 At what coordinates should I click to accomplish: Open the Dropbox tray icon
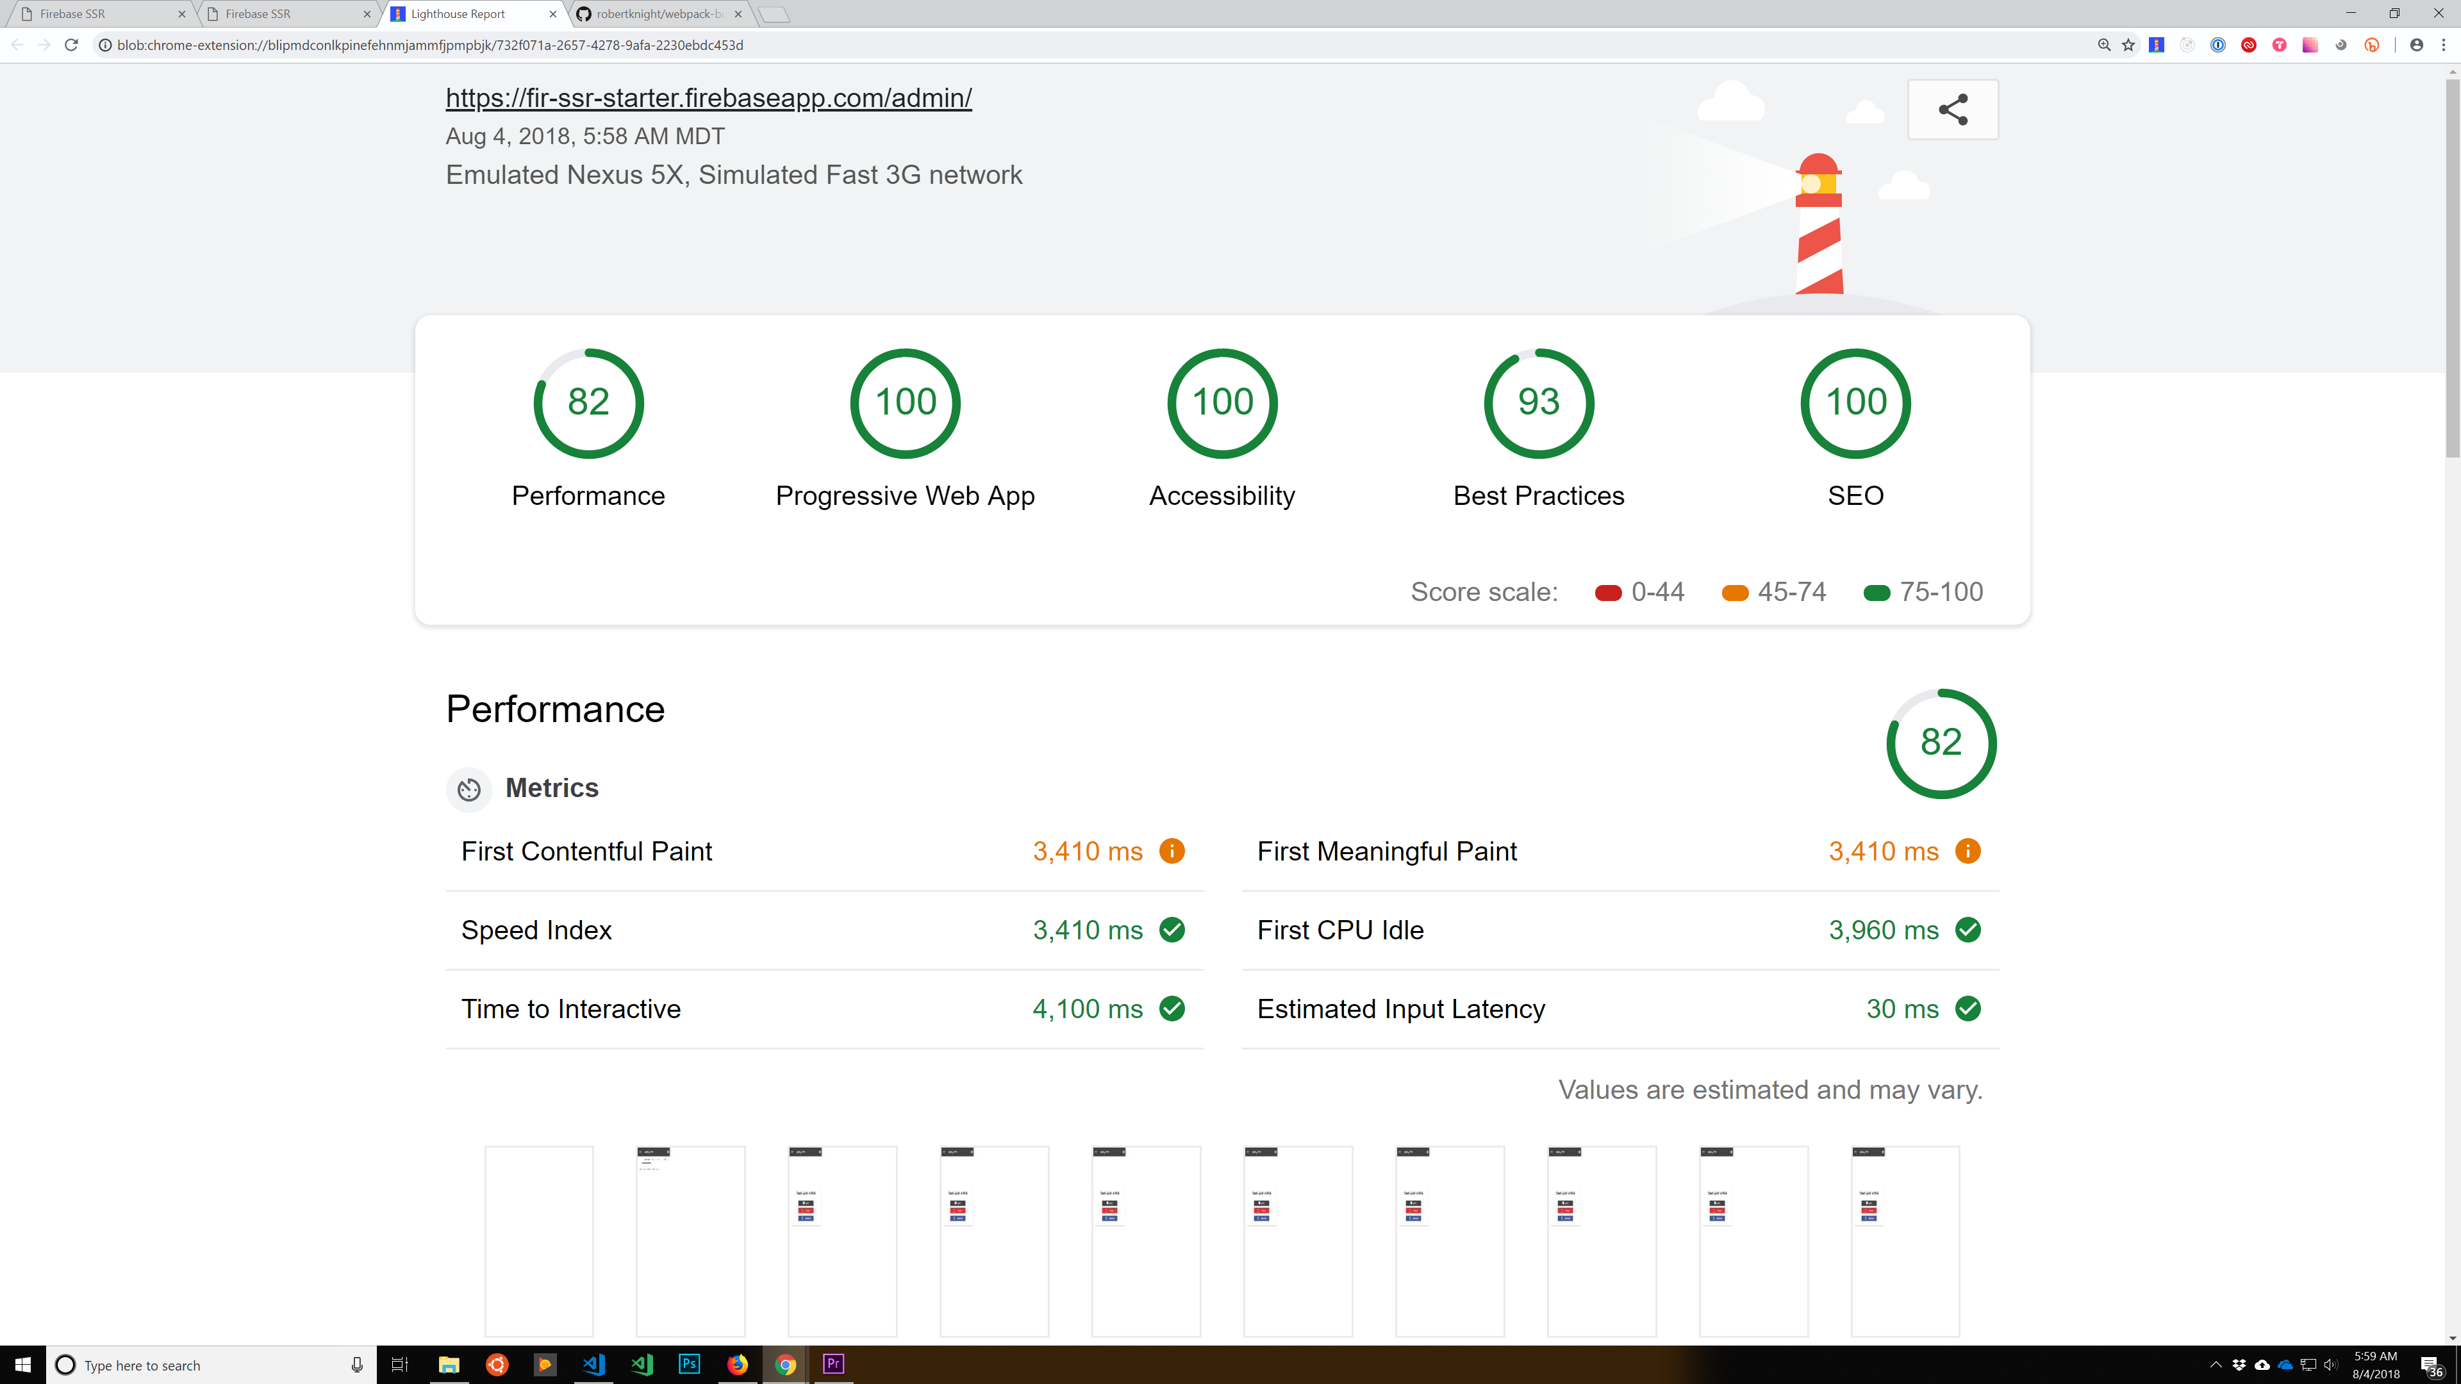coord(2239,1364)
